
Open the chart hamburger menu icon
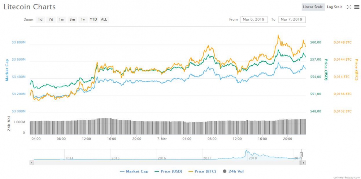pos(356,7)
